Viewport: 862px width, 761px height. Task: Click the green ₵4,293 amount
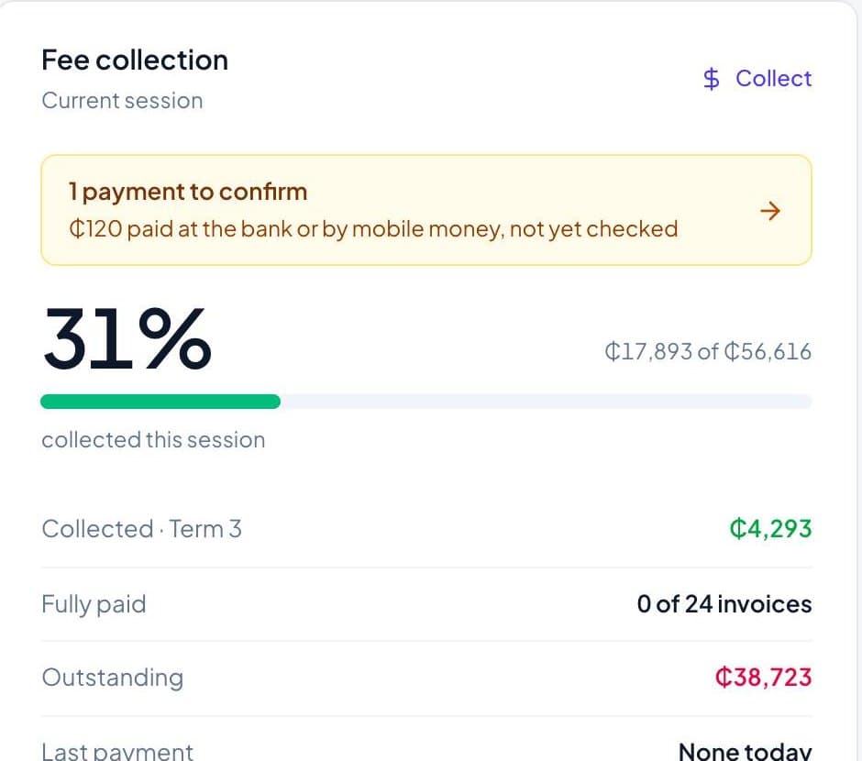[770, 529]
